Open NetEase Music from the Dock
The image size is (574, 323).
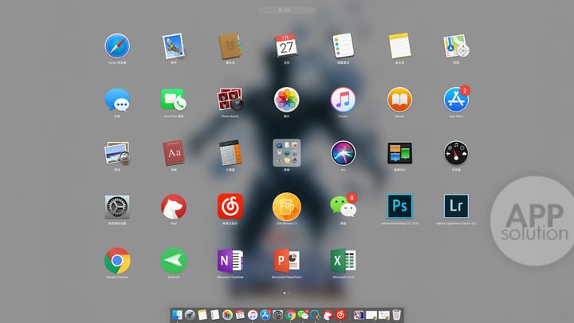pyautogui.click(x=341, y=314)
